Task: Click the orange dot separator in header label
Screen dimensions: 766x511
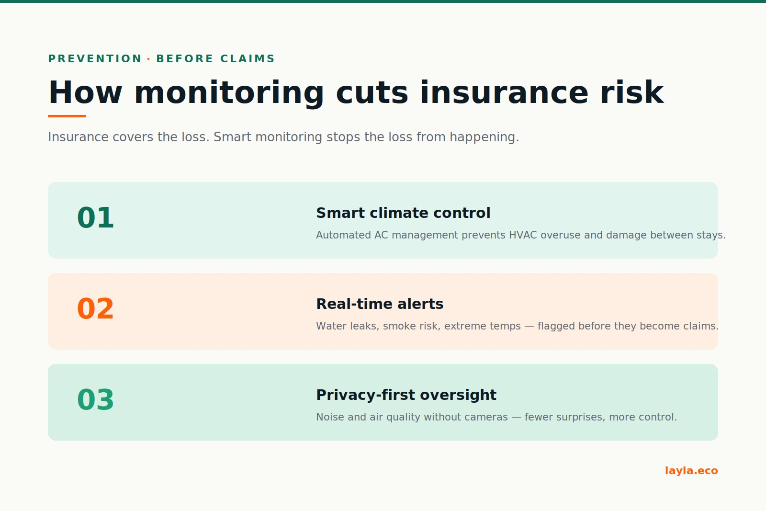Action: (x=149, y=59)
